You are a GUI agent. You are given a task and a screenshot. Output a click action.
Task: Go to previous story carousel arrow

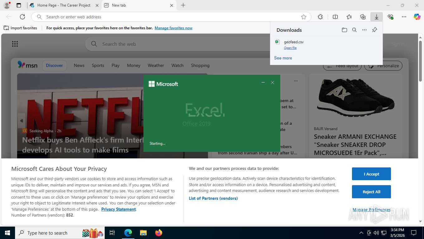[22, 121]
